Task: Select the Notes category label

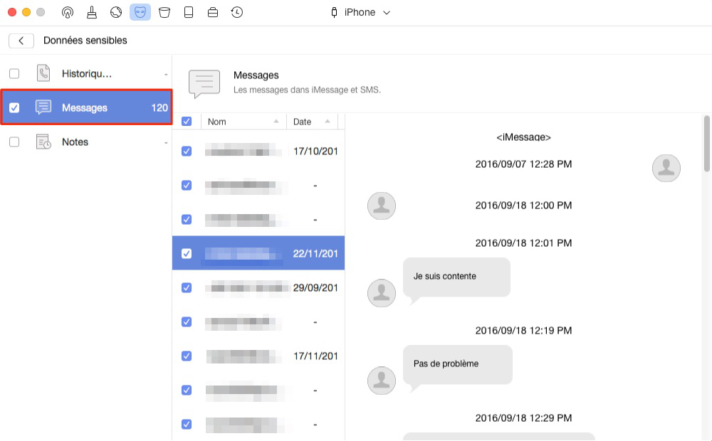Action: coord(75,142)
